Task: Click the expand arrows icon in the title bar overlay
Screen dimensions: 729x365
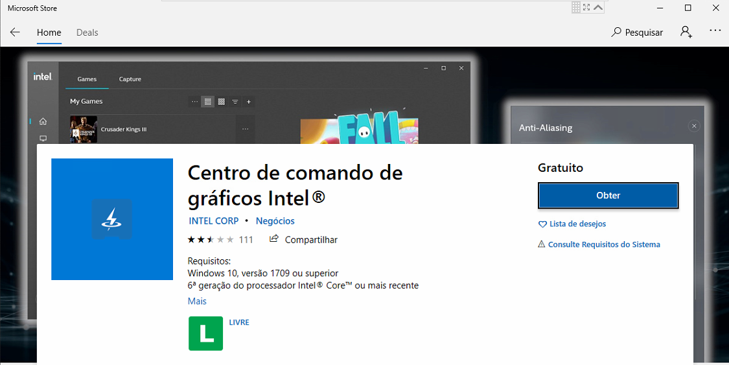Action: click(586, 7)
